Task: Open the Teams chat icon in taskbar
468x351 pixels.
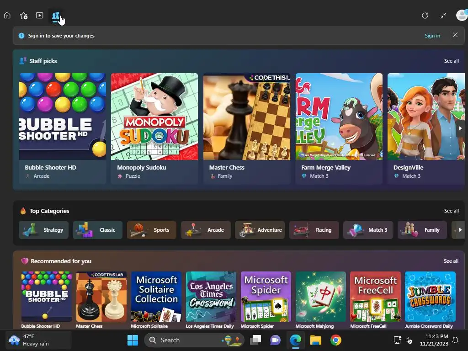Action: [x=275, y=340]
